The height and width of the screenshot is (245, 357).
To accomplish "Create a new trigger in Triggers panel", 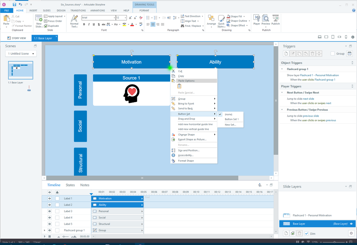I will tap(286, 54).
